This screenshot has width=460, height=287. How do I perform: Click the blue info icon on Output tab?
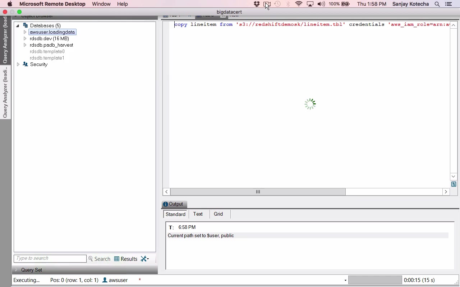165,204
